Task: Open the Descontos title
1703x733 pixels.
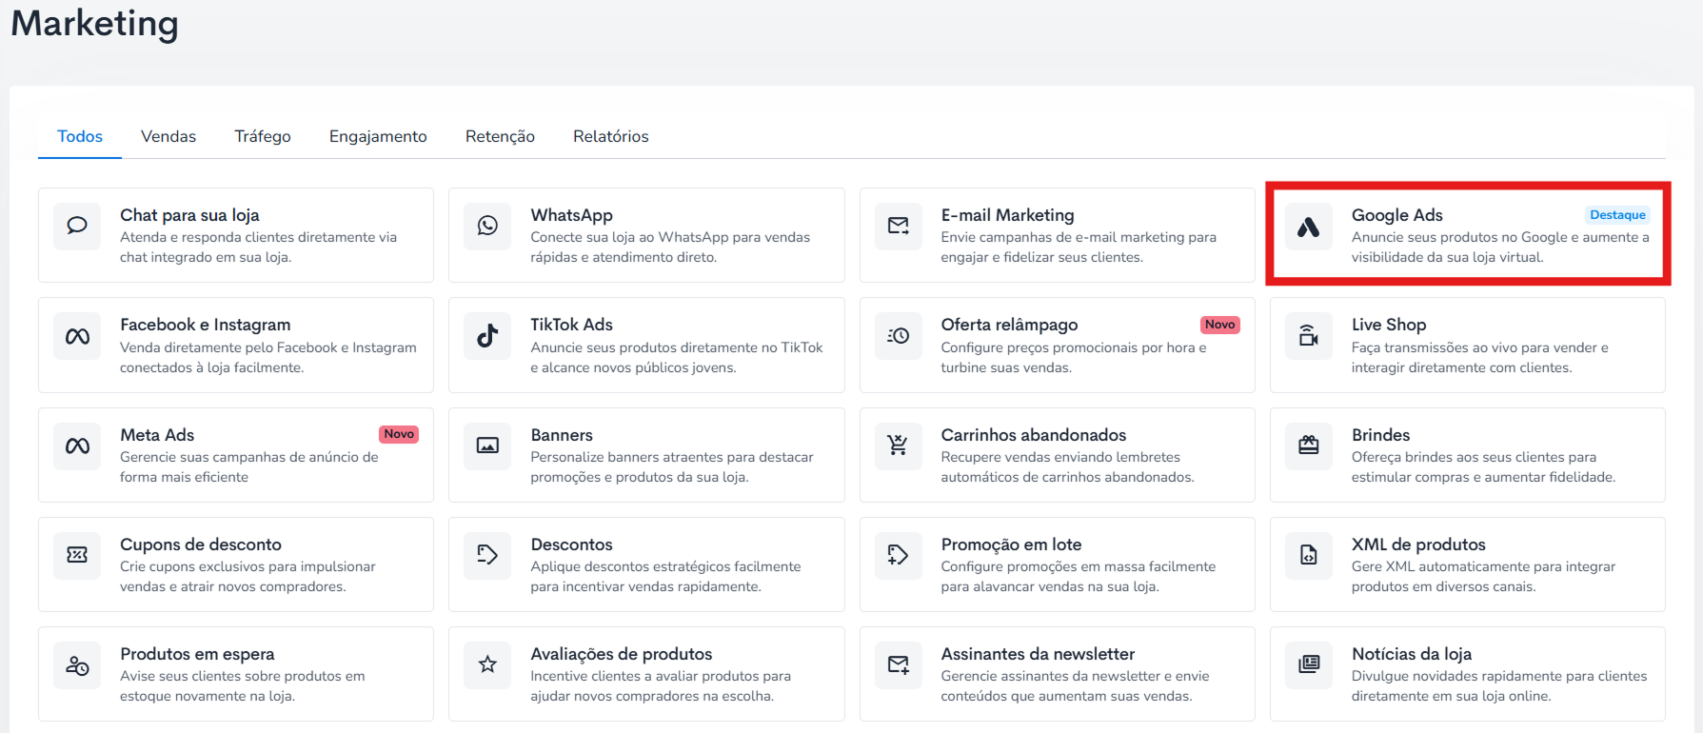Action: tap(571, 545)
